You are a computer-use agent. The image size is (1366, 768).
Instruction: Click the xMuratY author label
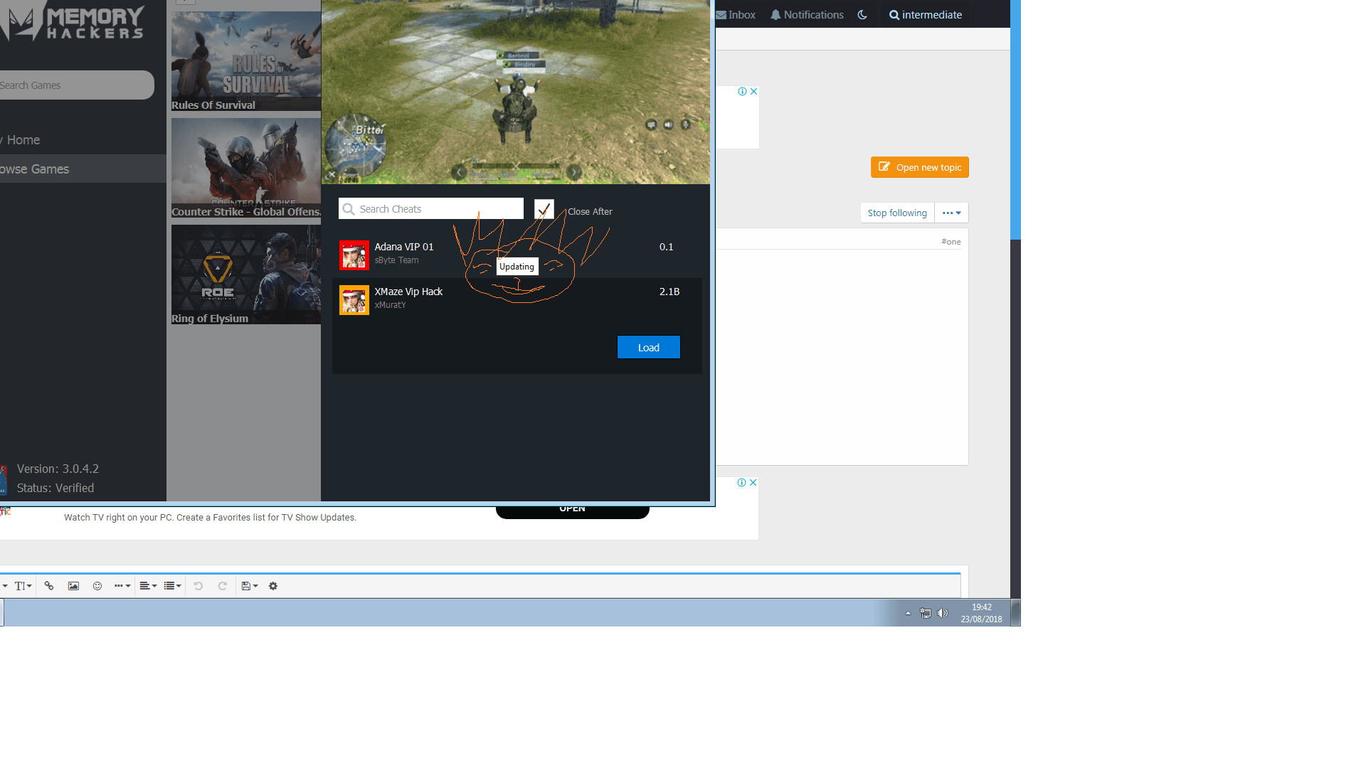click(390, 306)
